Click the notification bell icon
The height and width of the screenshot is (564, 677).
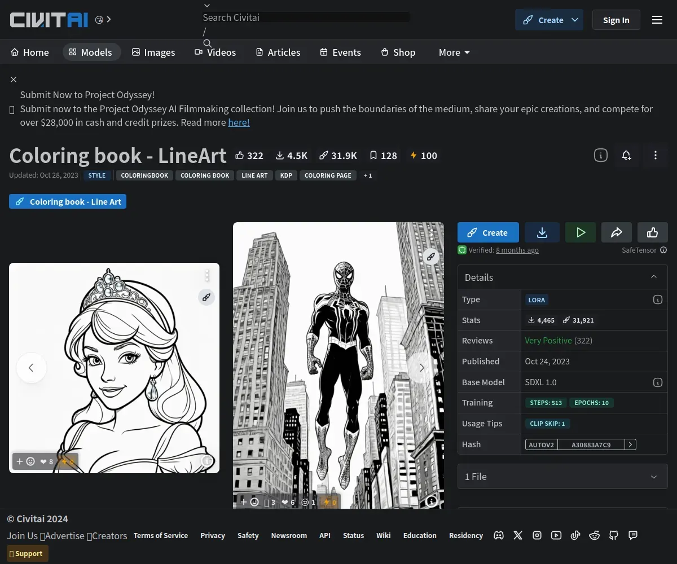click(626, 155)
